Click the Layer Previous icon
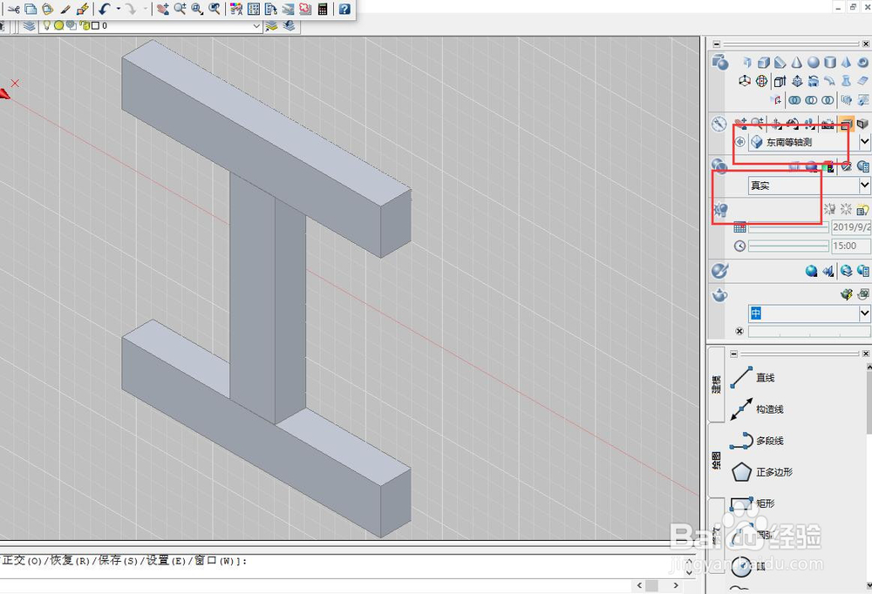This screenshot has height=594, width=872. coord(289,25)
